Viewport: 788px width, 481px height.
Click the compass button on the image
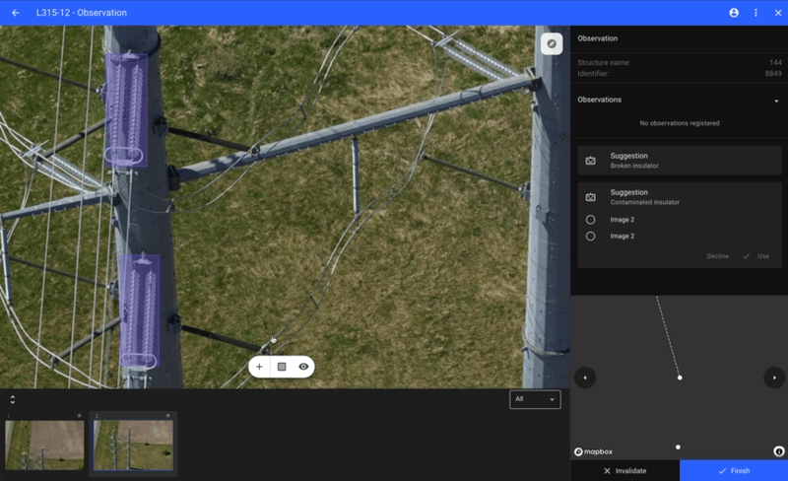click(552, 43)
